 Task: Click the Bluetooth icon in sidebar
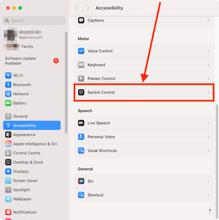[8, 85]
